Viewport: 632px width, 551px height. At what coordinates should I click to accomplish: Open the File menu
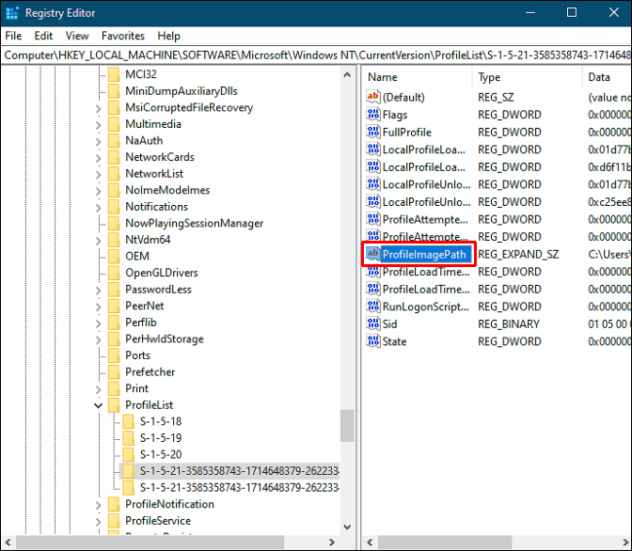point(13,36)
